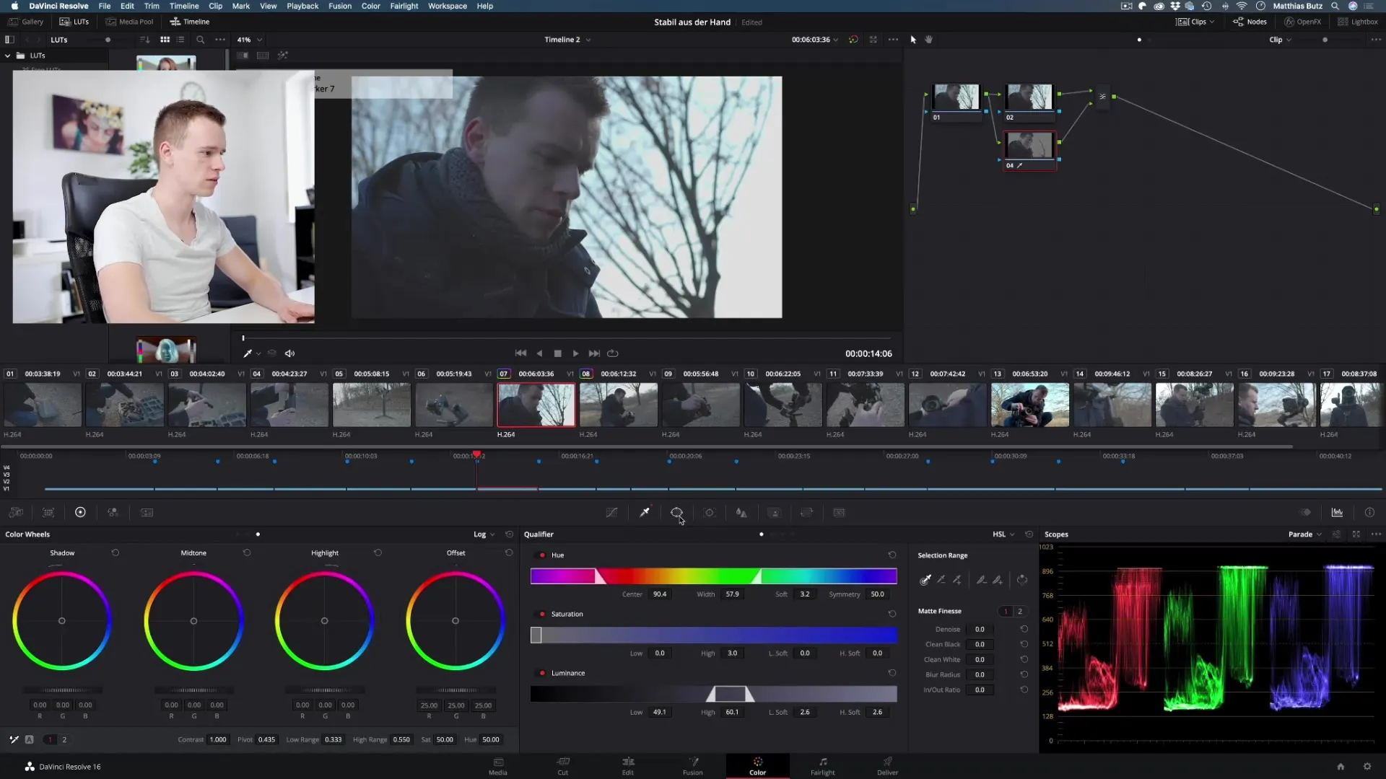Viewport: 1386px width, 779px height.
Task: Click the Luminance range slider handle
Action: coord(731,694)
